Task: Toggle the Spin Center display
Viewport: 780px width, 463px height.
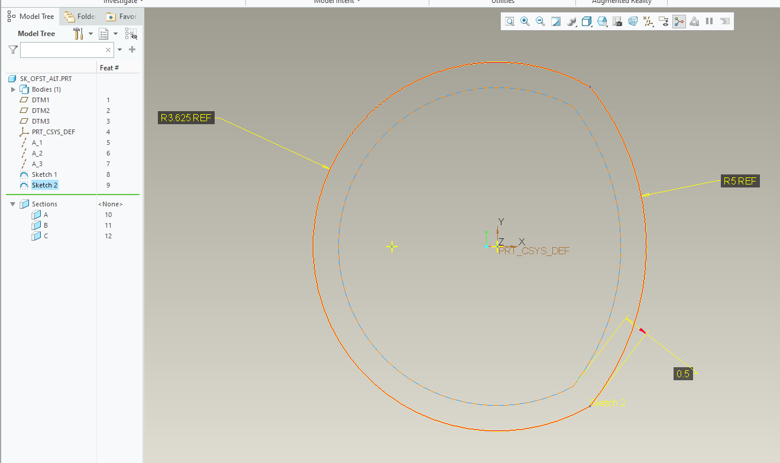Action: click(x=679, y=21)
